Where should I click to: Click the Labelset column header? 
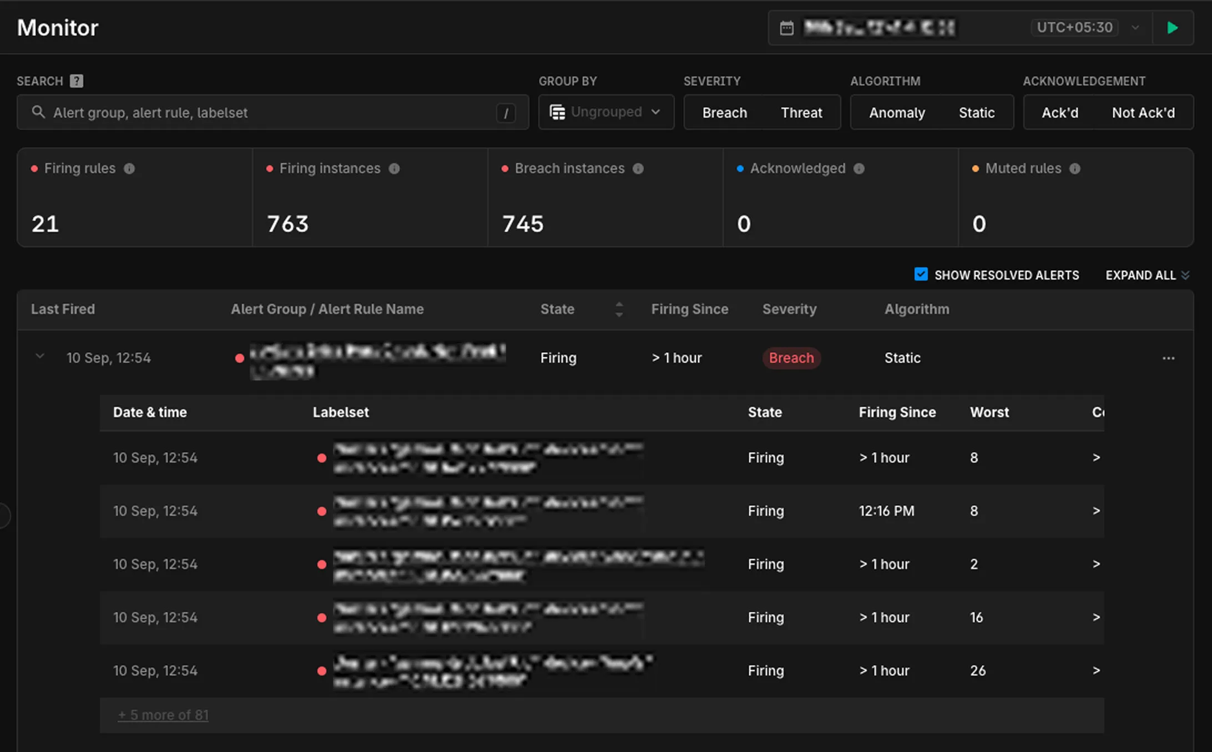click(x=341, y=413)
